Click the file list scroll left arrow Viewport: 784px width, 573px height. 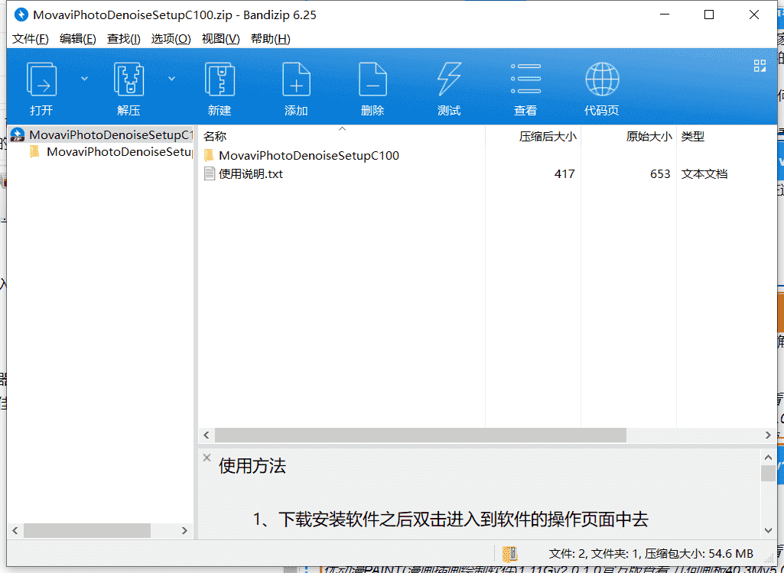coord(207,435)
